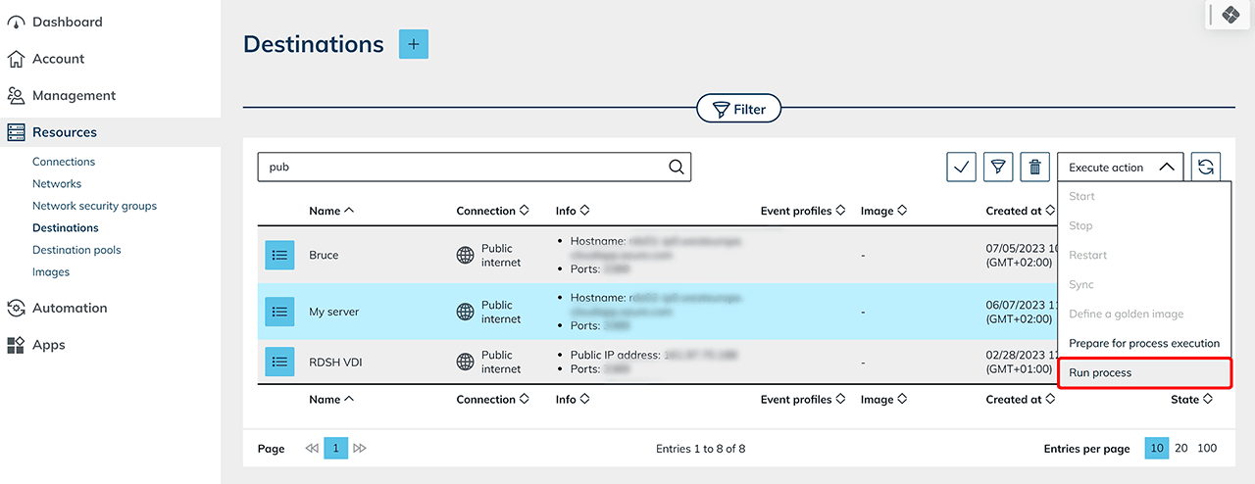1255x484 pixels.
Task: Expand the Automation sidebar section
Action: [x=70, y=308]
